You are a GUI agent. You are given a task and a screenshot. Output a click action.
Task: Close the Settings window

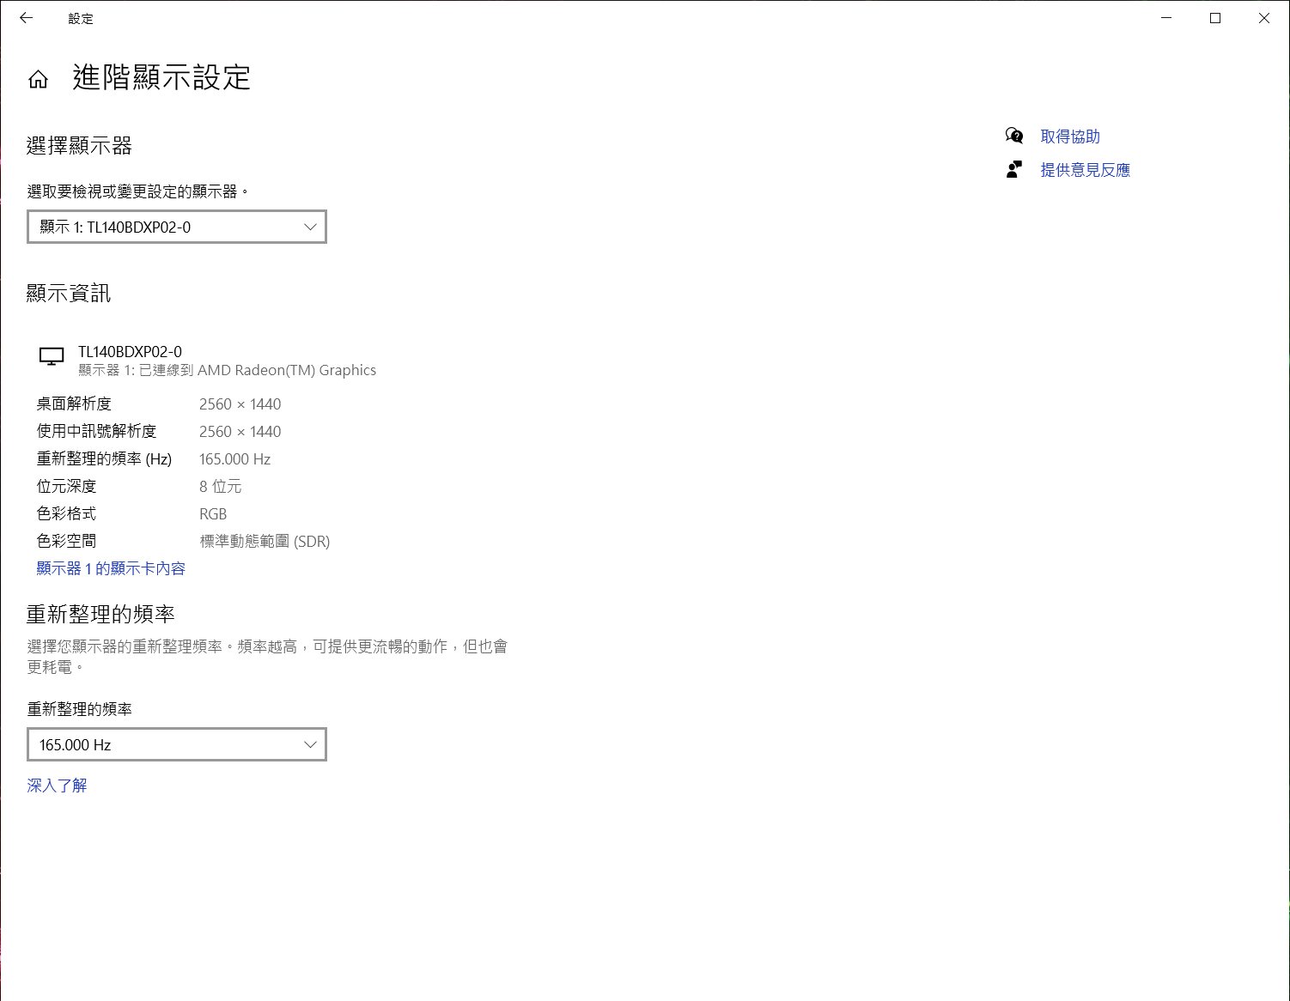tap(1263, 18)
